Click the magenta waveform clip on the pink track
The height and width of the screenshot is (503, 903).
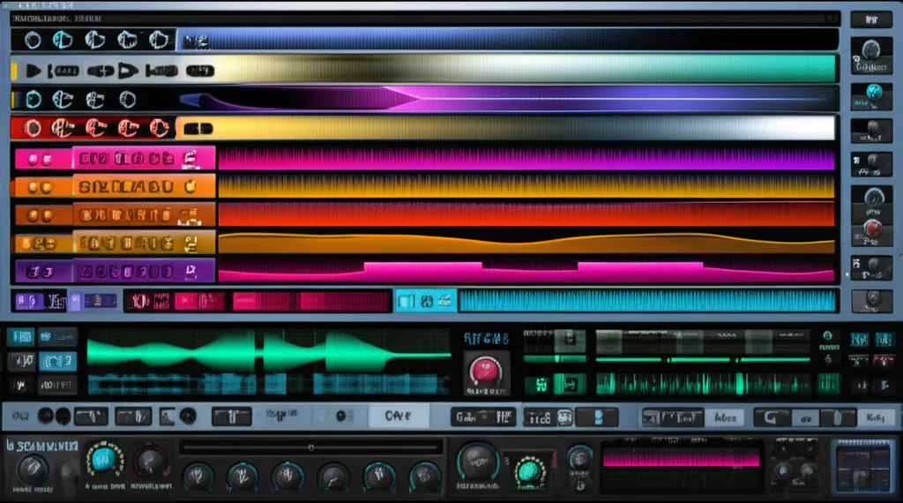(x=526, y=159)
